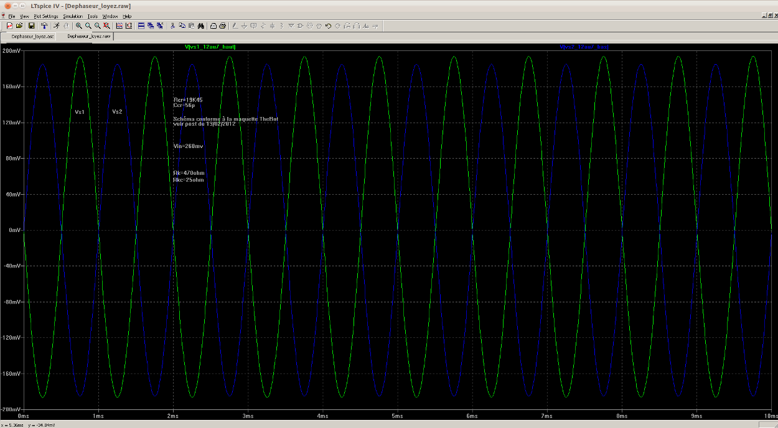
Task: Place a ground symbol from the toolbar
Action: (x=244, y=26)
